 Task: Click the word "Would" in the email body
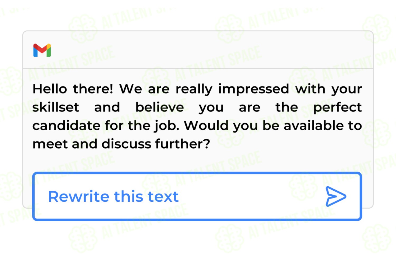(206, 126)
